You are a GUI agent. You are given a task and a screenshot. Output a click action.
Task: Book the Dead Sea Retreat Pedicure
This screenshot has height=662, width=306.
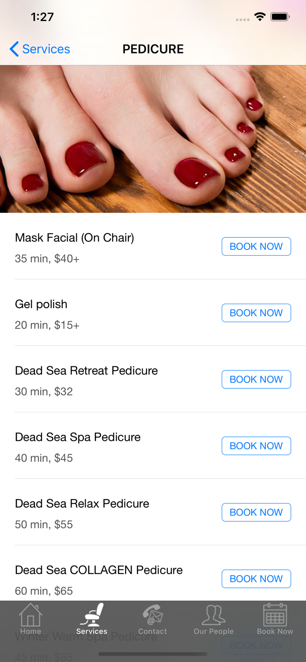pyautogui.click(x=256, y=379)
